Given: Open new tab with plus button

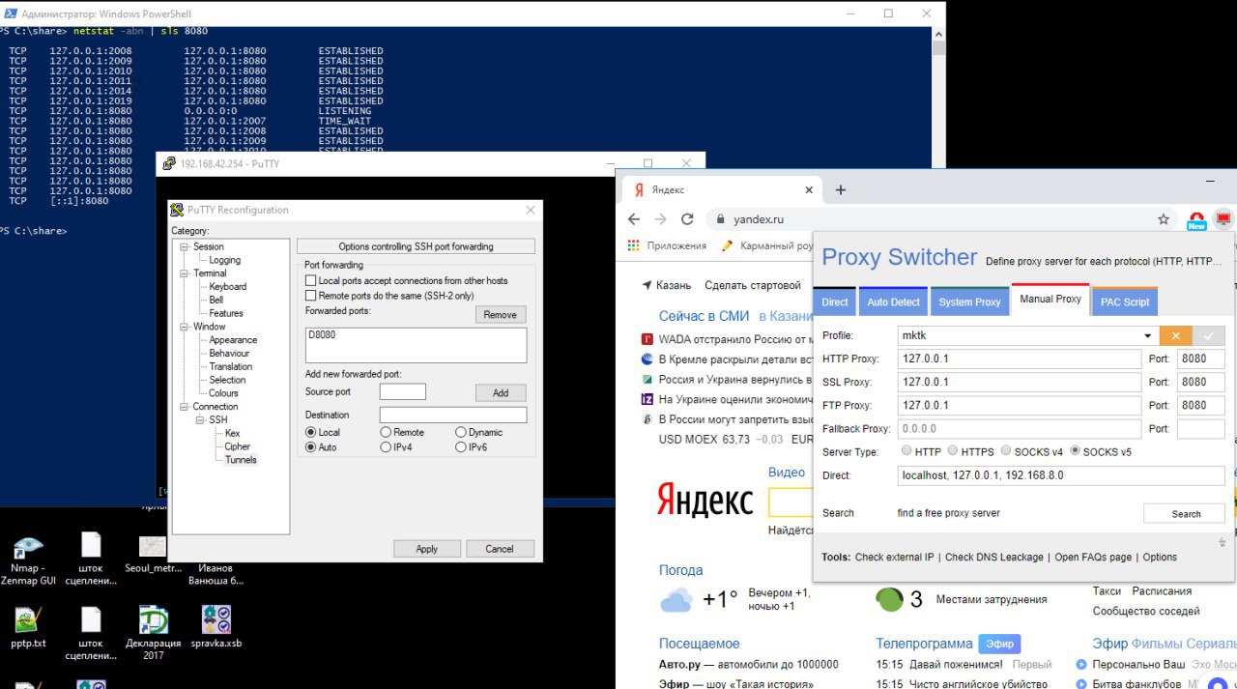Looking at the screenshot, I should (840, 189).
